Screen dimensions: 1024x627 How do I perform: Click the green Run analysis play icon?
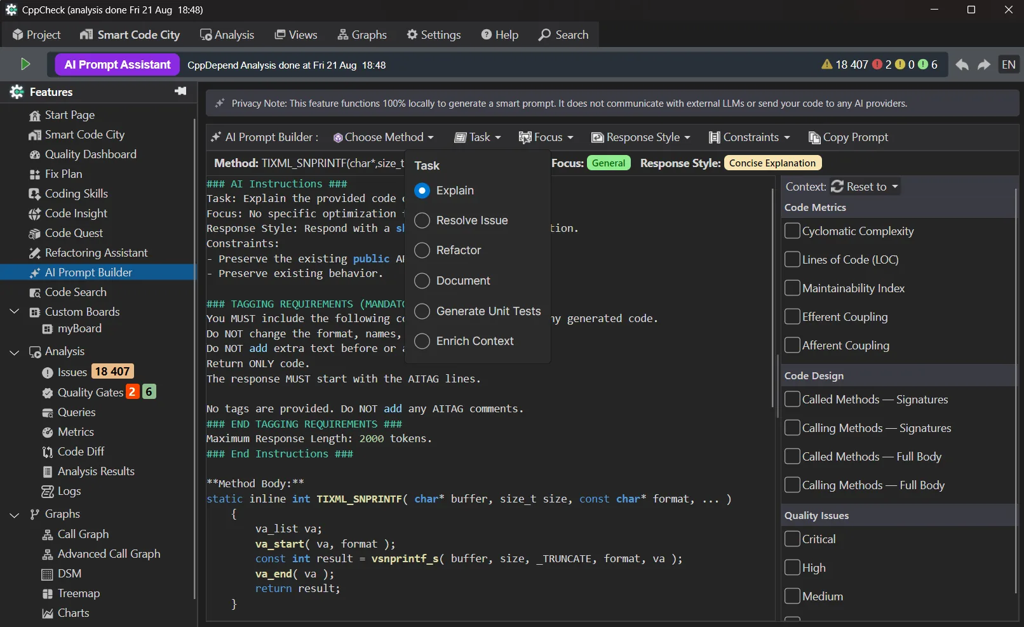click(25, 64)
